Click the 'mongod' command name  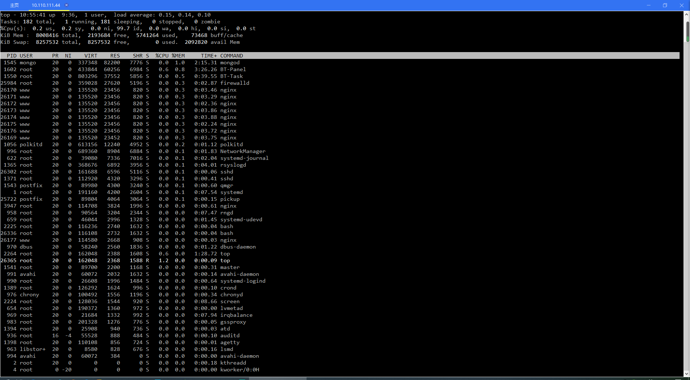coord(230,62)
